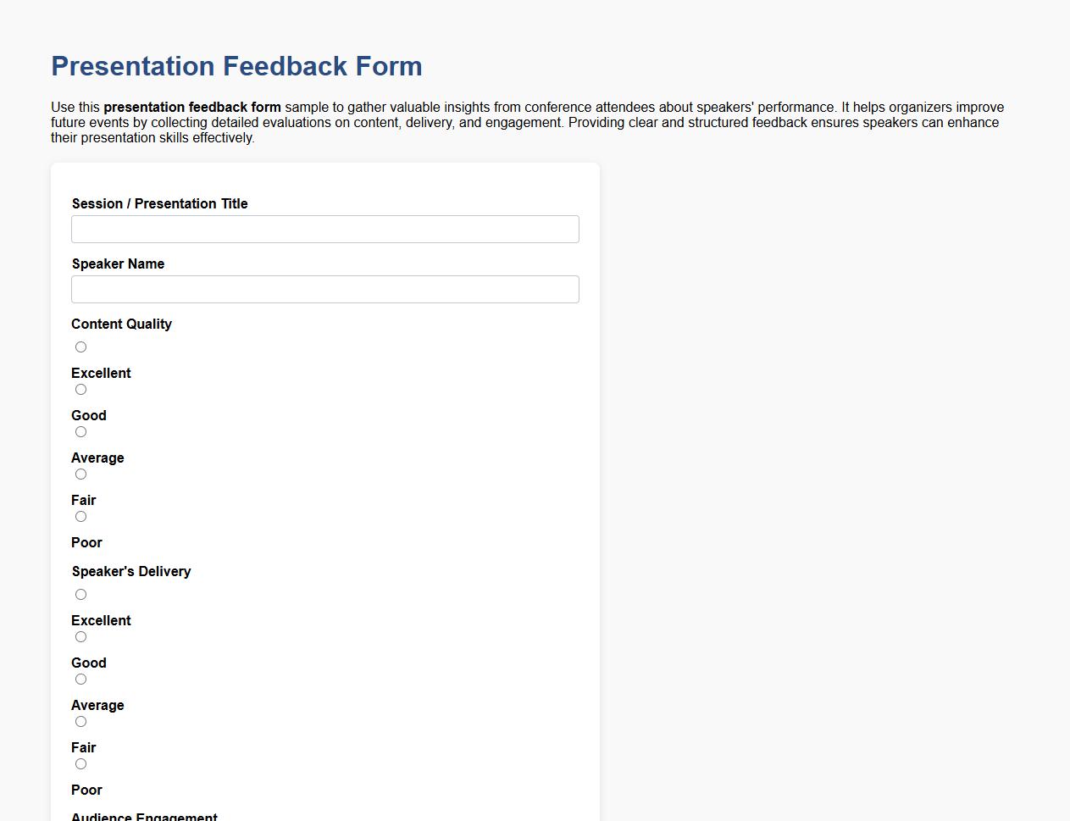Select Good rating for Content Quality
1070x821 pixels.
click(x=80, y=389)
